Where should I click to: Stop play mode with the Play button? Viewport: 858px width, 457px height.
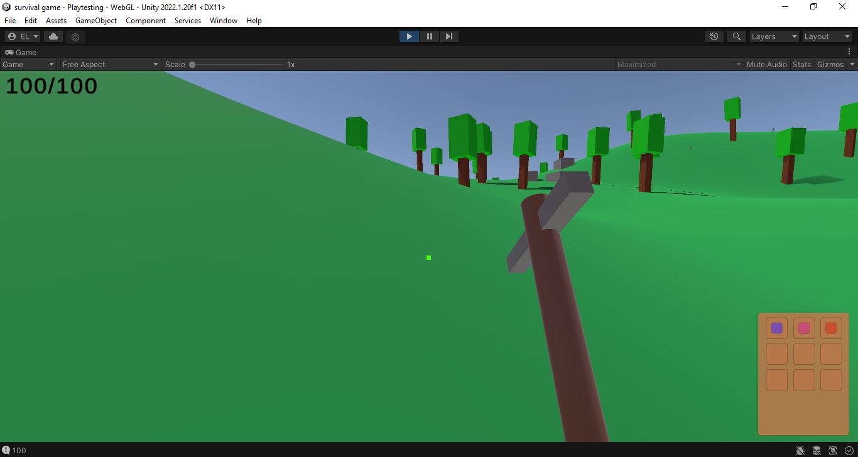(409, 36)
